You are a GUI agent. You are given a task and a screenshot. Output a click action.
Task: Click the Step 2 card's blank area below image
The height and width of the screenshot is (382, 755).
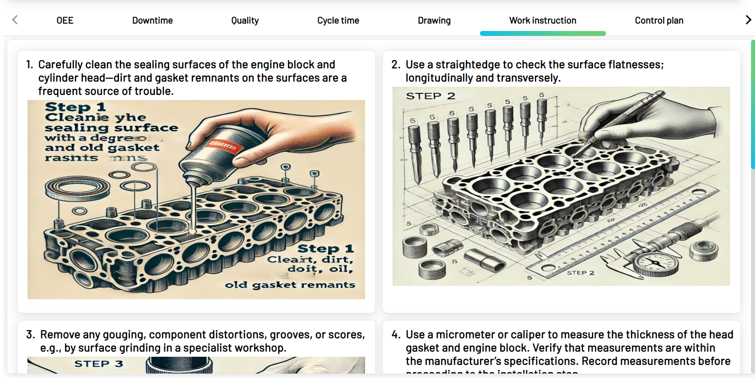[x=561, y=299]
